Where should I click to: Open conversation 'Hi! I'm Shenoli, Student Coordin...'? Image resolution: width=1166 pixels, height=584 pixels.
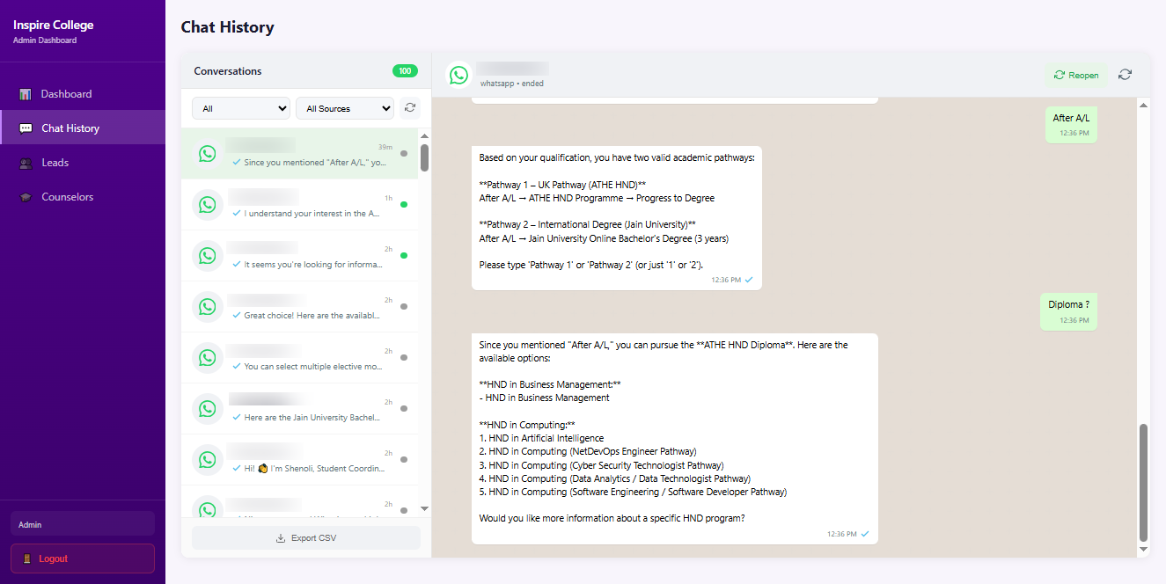[299, 460]
